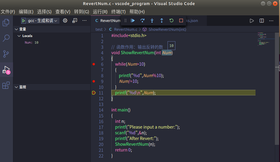The width and height of the screenshot is (280, 162).
Task: Open editor more actions menu
Action: [x=271, y=21]
